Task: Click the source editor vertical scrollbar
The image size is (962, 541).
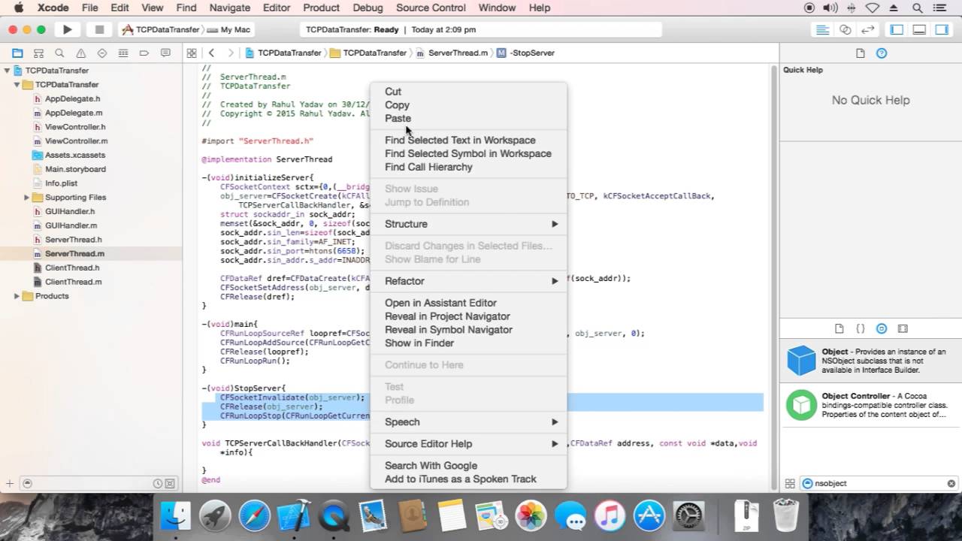Action: [x=774, y=277]
